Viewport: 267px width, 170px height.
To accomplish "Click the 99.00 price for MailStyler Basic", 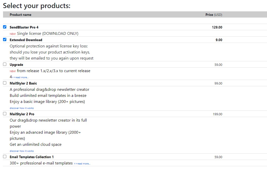I will pos(219,83).
